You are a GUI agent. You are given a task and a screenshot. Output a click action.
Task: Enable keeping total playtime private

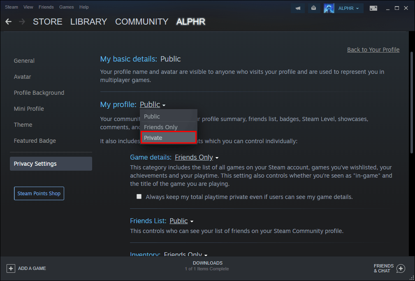pos(139,196)
